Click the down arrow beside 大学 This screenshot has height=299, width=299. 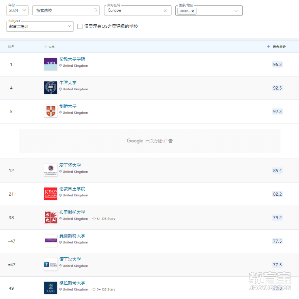point(46,46)
